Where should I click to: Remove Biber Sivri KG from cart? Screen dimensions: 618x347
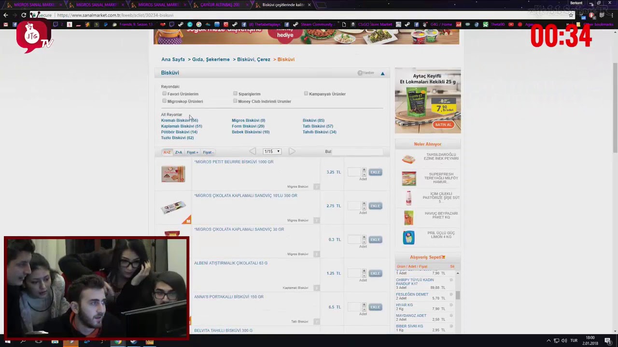(x=451, y=326)
